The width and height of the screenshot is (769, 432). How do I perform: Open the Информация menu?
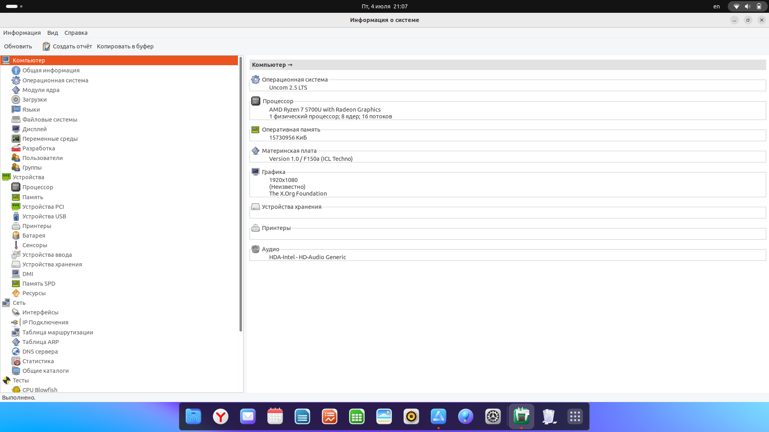coord(22,33)
